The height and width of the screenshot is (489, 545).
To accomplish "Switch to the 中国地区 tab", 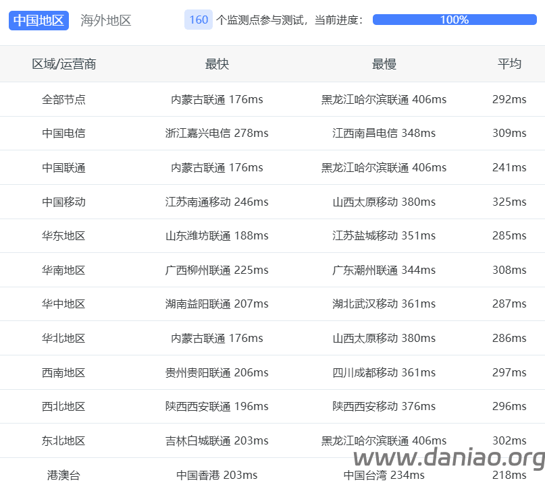I will click(x=39, y=20).
